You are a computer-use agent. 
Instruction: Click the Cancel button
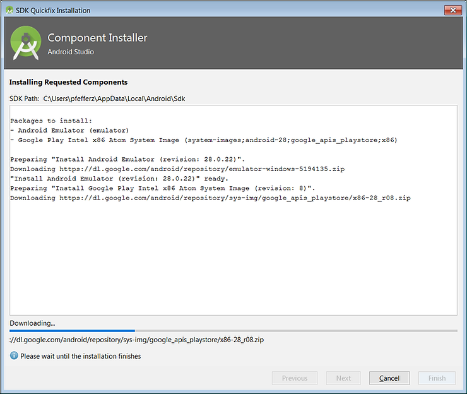pyautogui.click(x=389, y=378)
